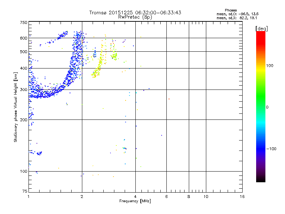
Task: Click the 'Phases' header label
Action: pyautogui.click(x=230, y=10)
